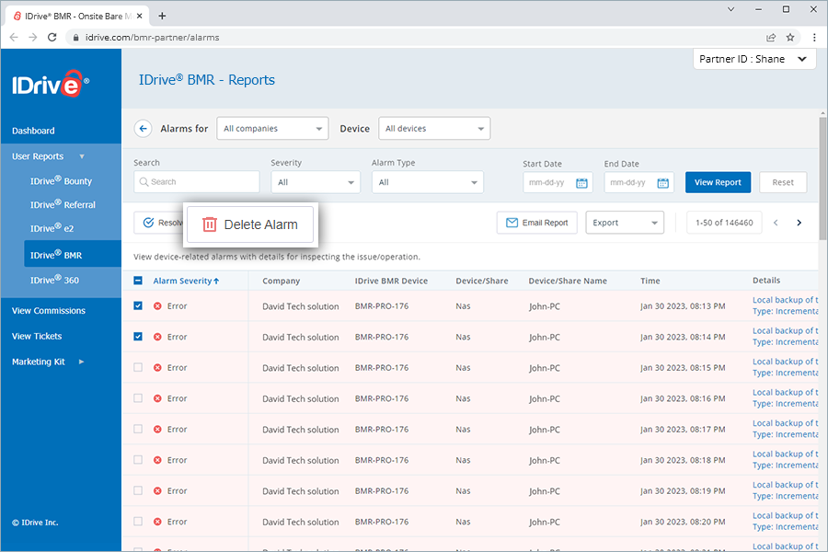Go back with the browser back arrow

(x=14, y=38)
